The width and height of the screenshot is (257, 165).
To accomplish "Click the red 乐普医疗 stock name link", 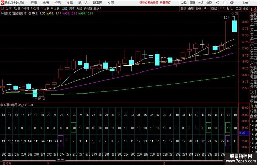I will [165, 3].
